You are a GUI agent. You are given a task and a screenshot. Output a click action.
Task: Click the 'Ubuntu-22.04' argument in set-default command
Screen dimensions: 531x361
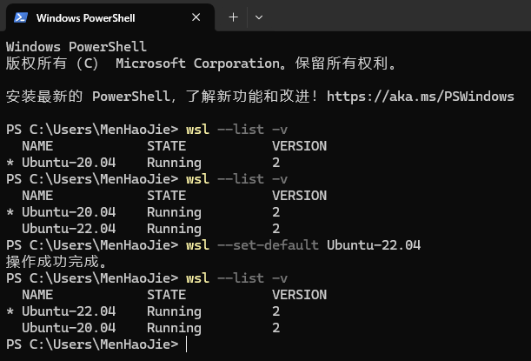[x=374, y=245]
